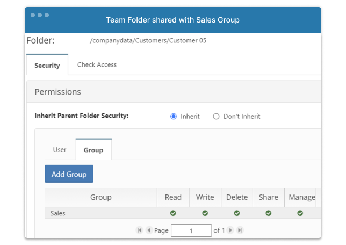The image size is (346, 245).
Task: Switch to the User permissions tab
Action: point(60,150)
